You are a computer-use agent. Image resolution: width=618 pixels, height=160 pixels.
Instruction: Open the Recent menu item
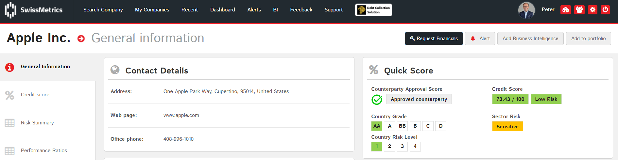point(190,10)
